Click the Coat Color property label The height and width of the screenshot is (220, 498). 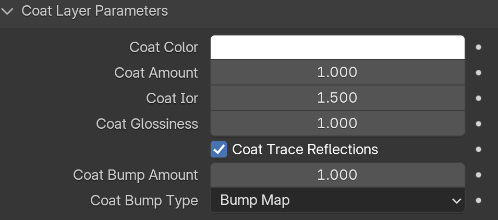(x=164, y=47)
